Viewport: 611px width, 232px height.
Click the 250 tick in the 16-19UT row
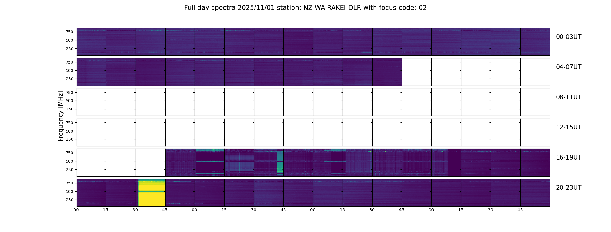[70, 170]
